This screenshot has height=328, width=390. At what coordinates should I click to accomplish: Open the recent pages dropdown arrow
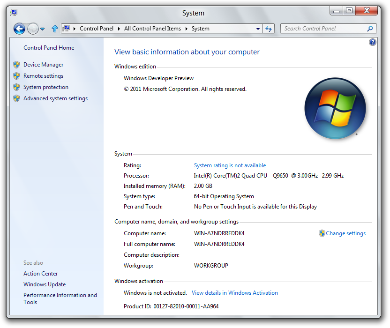[42, 29]
